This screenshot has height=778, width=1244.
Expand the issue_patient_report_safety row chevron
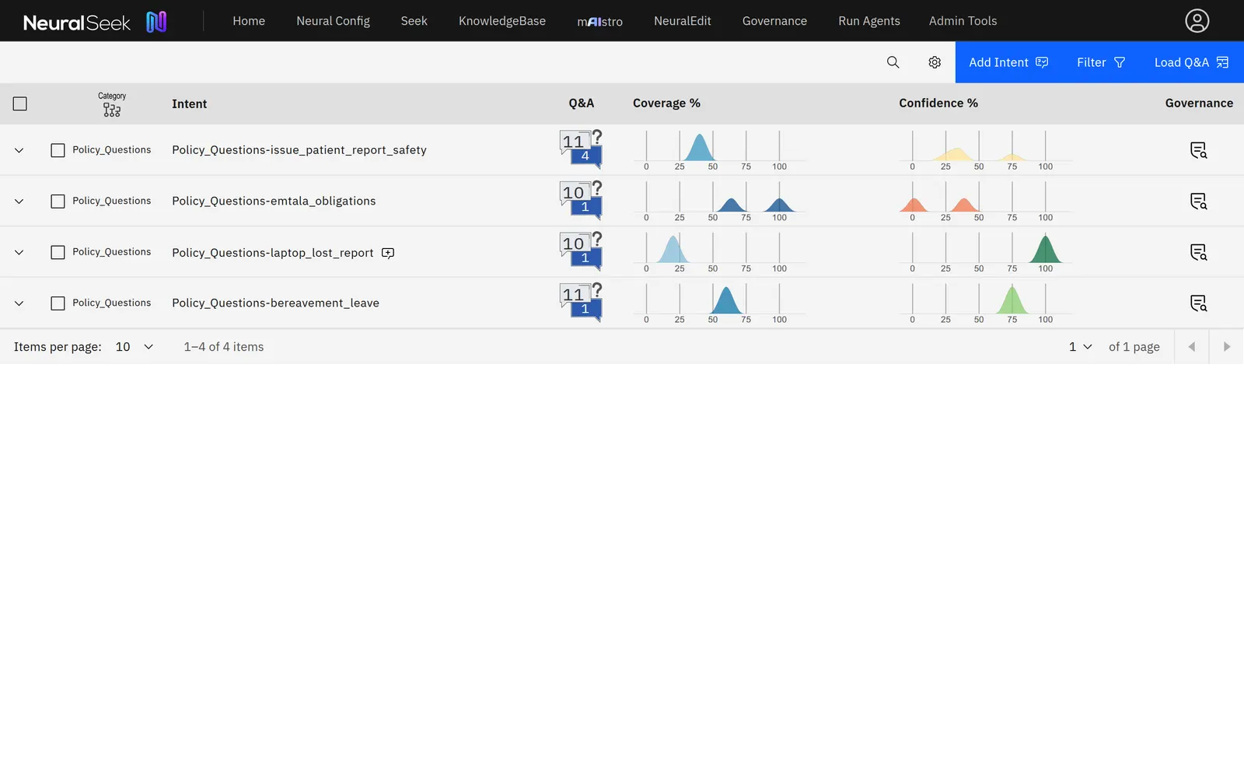pyautogui.click(x=19, y=150)
